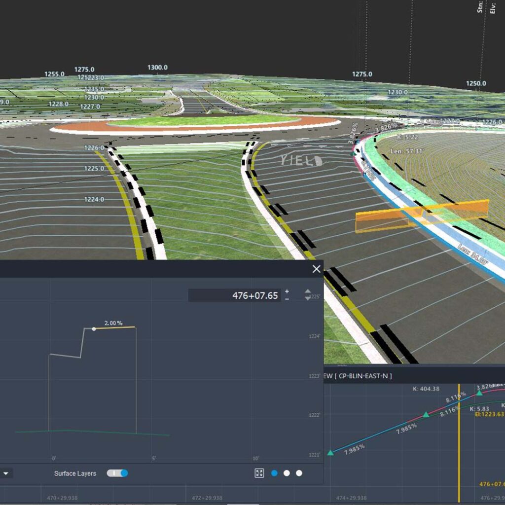This screenshot has height=505, width=505.
Task: Close the cross section viewer panel
Action: pyautogui.click(x=316, y=269)
